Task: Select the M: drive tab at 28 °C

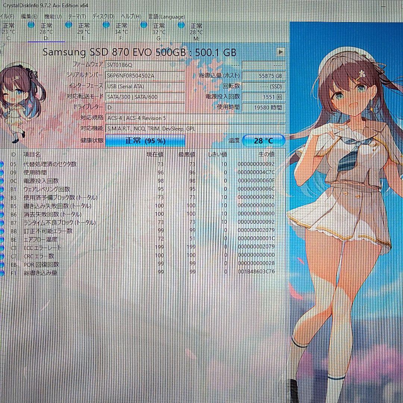Action: click(196, 32)
